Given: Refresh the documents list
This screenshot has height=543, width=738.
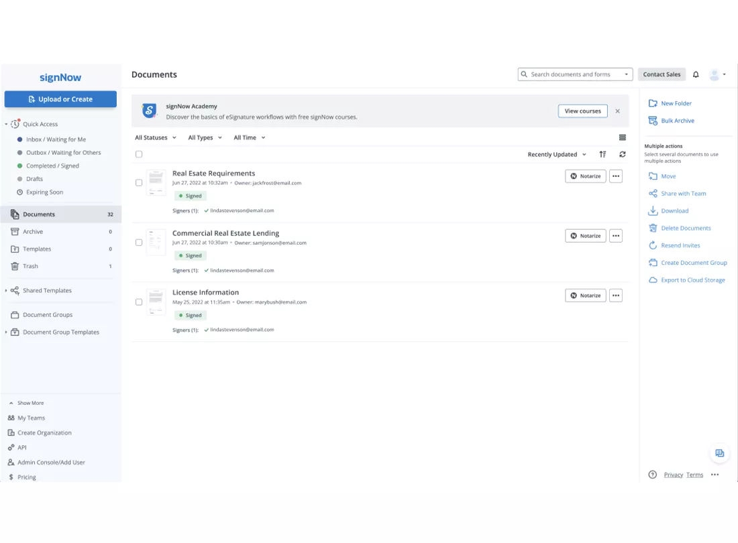Looking at the screenshot, I should 622,154.
